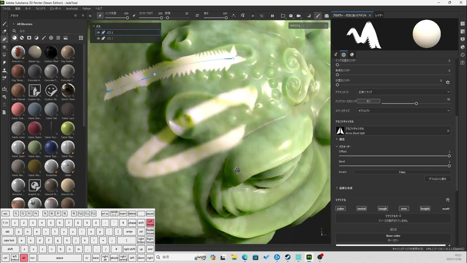467x263 pixels.
Task: Select the Paint along path tool
Action: tap(4, 39)
